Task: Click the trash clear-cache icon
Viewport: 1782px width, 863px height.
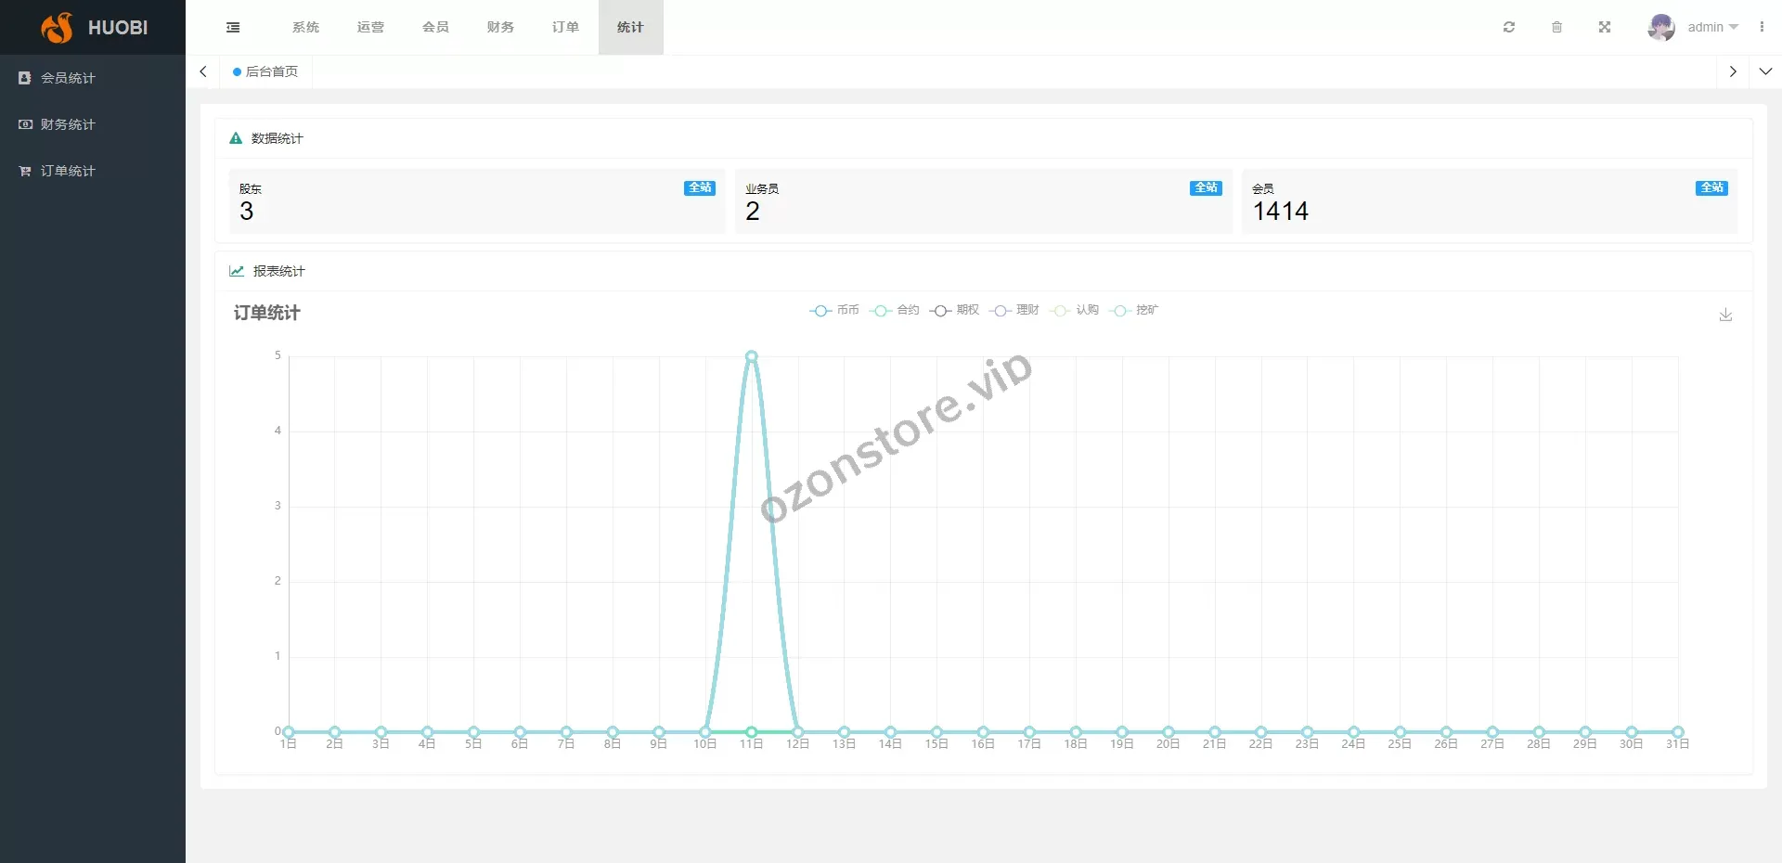Action: 1556,28
